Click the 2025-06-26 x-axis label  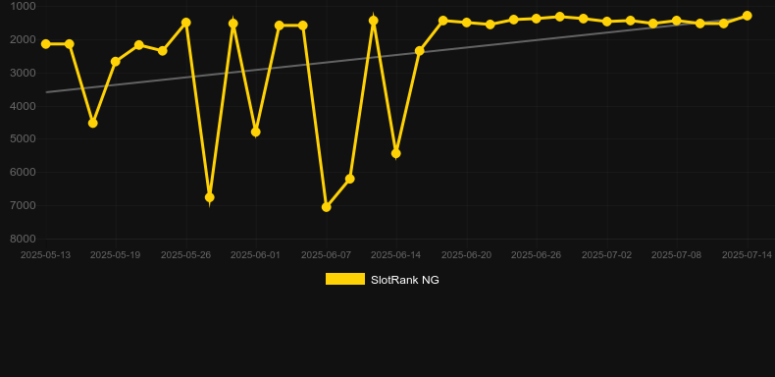coord(537,255)
